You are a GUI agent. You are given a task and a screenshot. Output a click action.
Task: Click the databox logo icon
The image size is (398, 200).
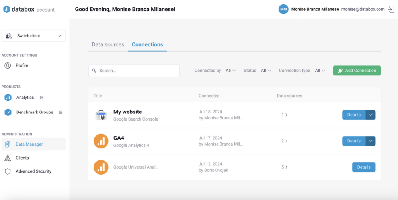point(7,10)
